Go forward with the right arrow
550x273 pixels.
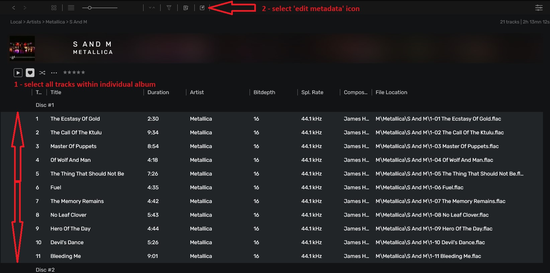coord(25,8)
